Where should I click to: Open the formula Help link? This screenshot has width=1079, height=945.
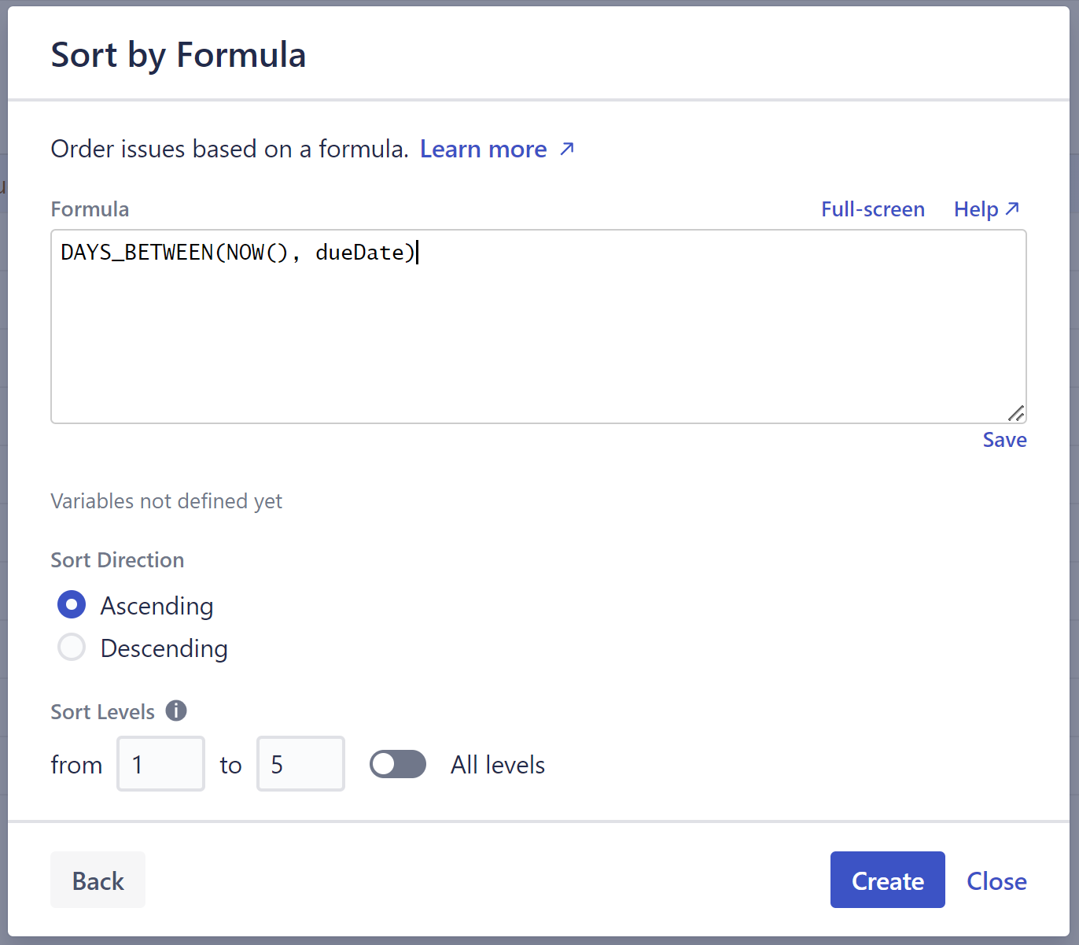click(975, 209)
